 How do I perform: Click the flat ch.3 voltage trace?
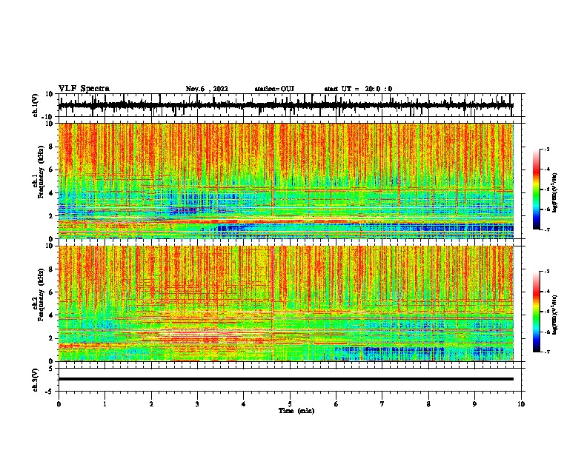[285, 379]
